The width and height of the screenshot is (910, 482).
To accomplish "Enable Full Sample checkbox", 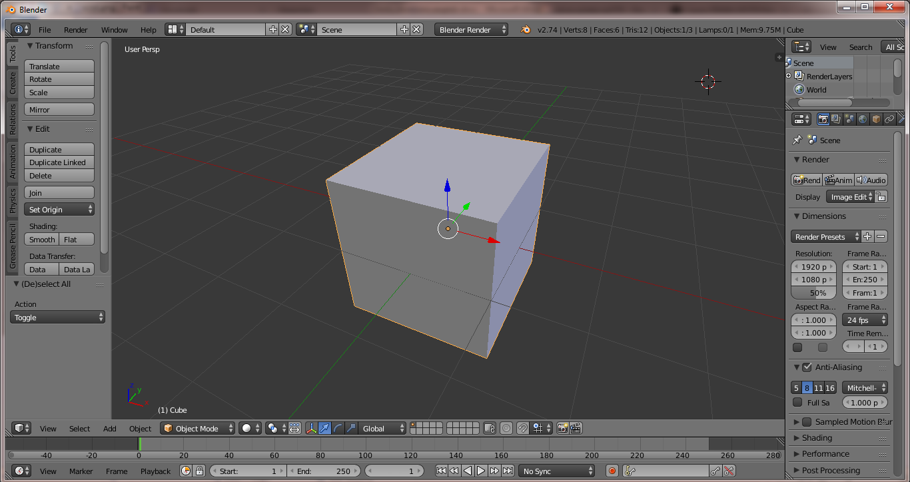I will click(x=797, y=402).
